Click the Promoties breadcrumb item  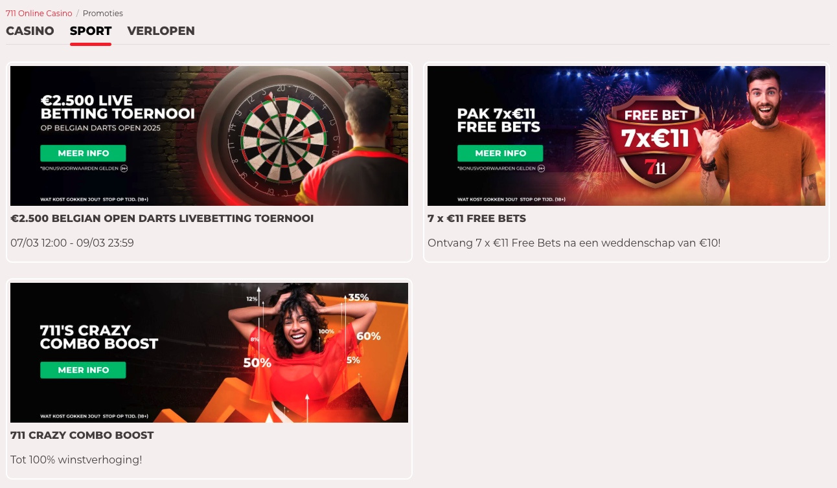pos(103,13)
